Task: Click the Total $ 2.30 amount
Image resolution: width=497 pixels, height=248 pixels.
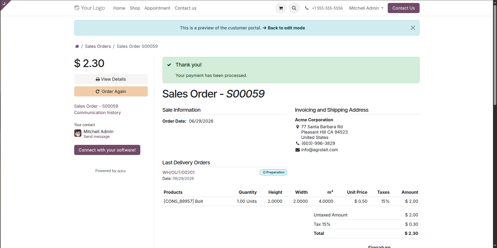Action: click(411, 233)
